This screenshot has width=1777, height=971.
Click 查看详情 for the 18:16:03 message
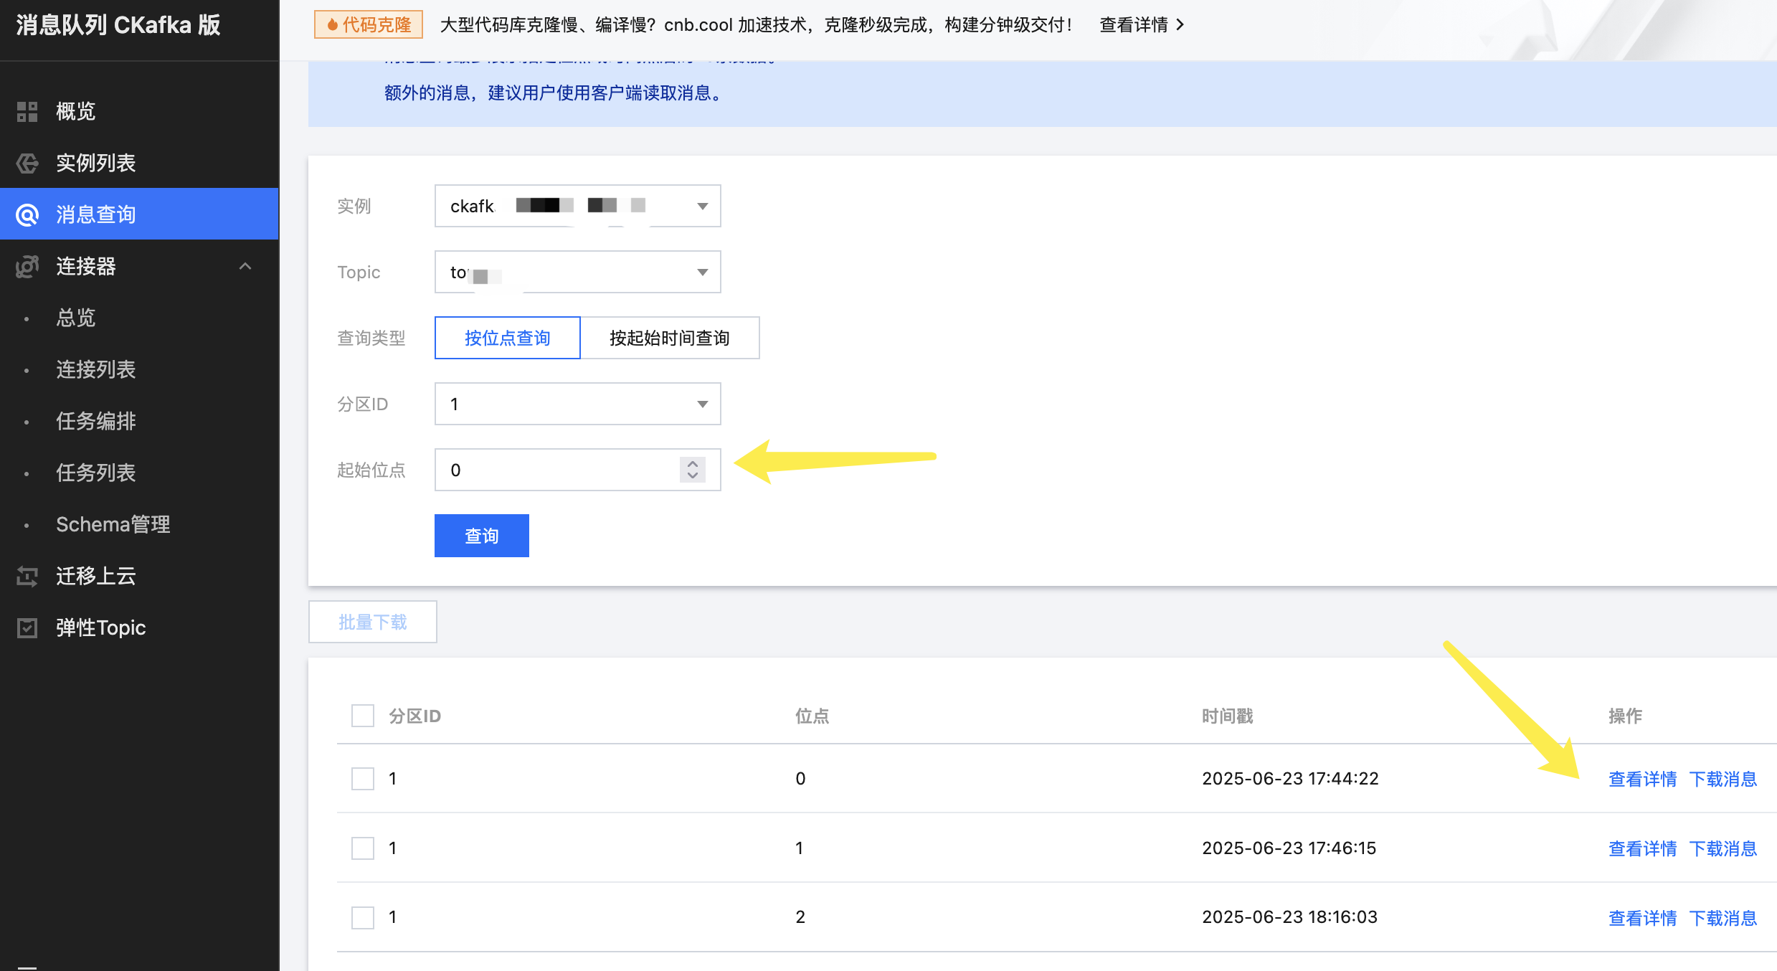[x=1642, y=918]
